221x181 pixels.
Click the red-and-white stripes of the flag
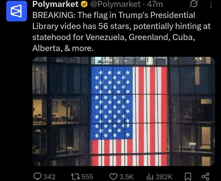tap(151, 107)
